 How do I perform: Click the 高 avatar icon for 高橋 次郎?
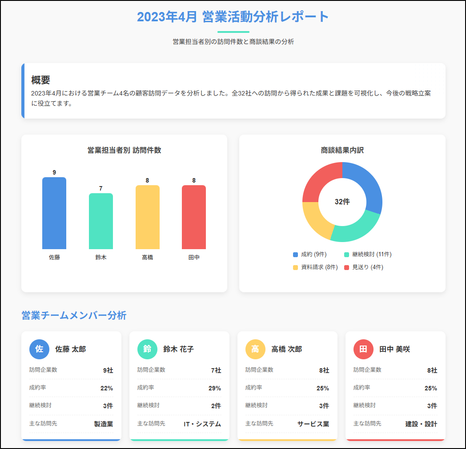(255, 349)
